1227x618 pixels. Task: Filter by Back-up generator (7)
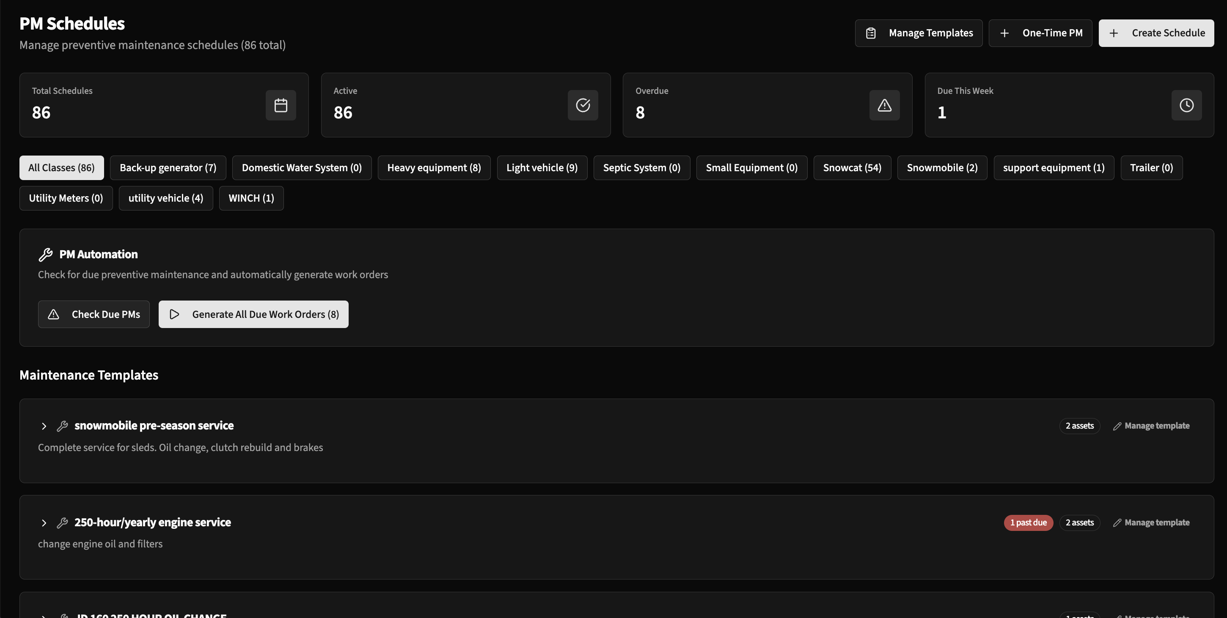(168, 167)
